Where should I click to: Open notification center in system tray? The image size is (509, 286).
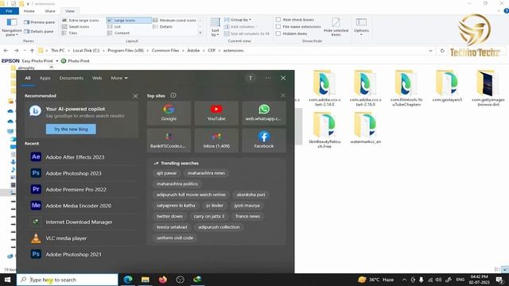tap(499, 280)
